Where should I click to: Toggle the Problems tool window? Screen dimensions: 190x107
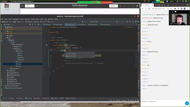coord(19,98)
